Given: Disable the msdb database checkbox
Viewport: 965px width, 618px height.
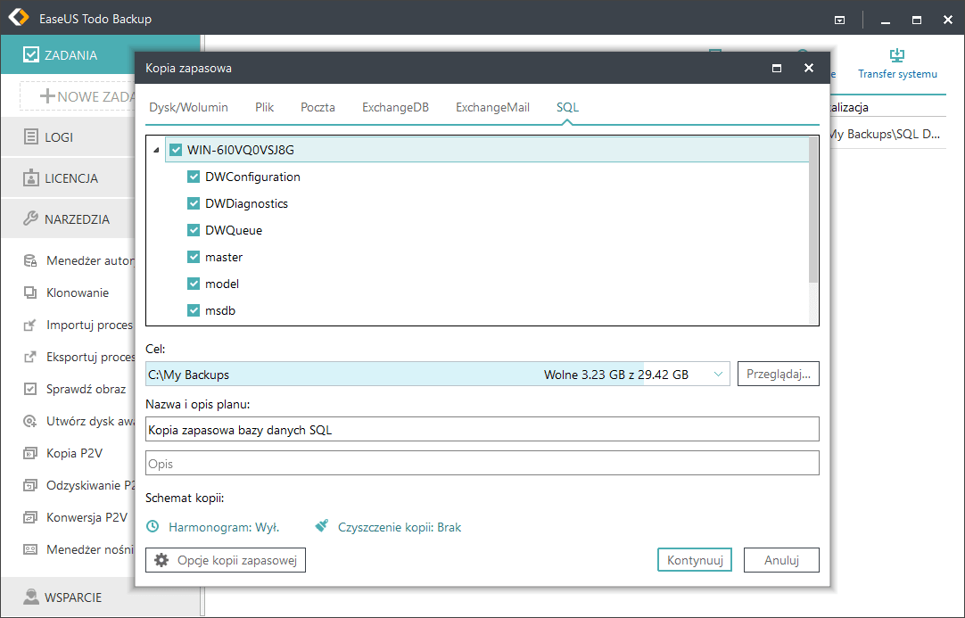Looking at the screenshot, I should pos(194,310).
